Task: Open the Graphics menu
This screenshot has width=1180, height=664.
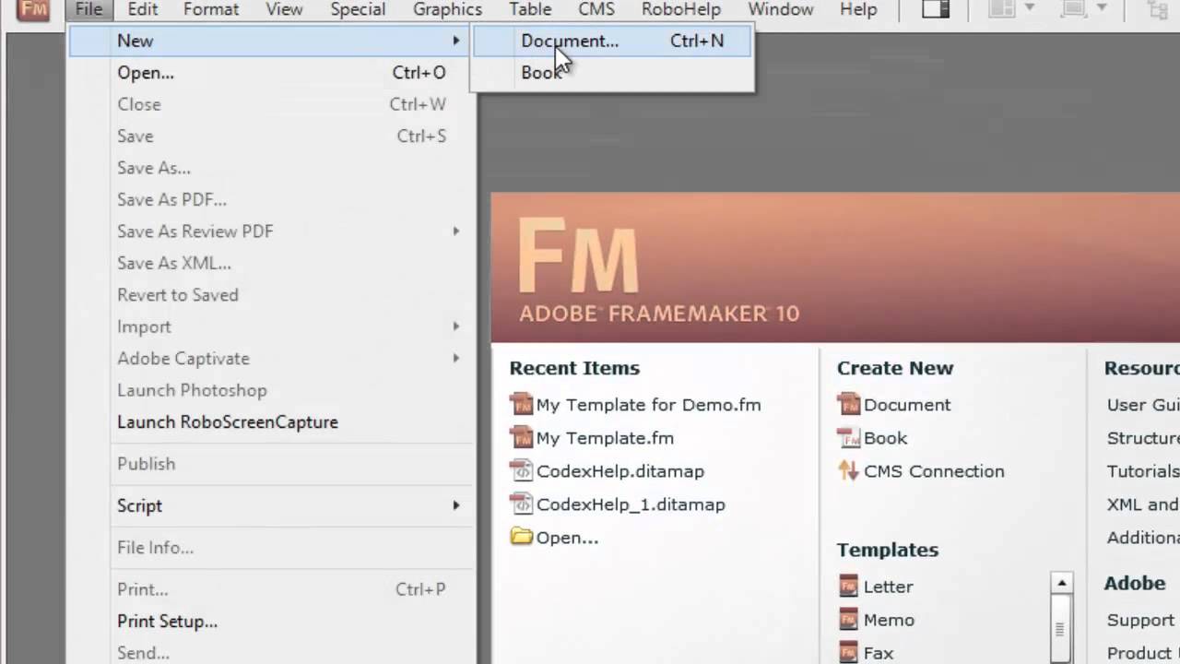Action: [x=447, y=10]
